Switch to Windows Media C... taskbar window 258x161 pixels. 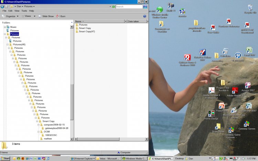[134, 159]
